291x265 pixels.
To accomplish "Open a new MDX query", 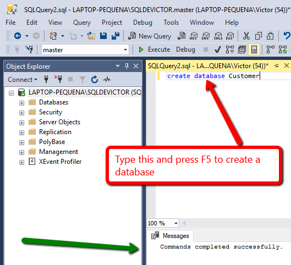I will 194,36.
